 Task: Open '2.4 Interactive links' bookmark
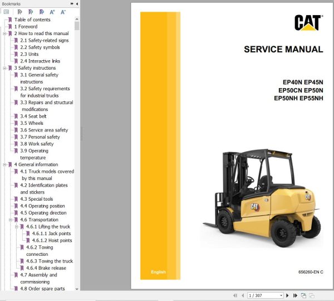(40, 61)
